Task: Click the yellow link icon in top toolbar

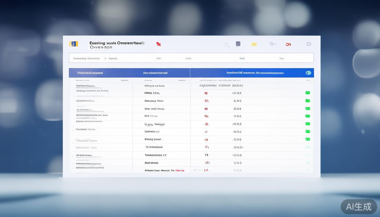Action: [254, 44]
